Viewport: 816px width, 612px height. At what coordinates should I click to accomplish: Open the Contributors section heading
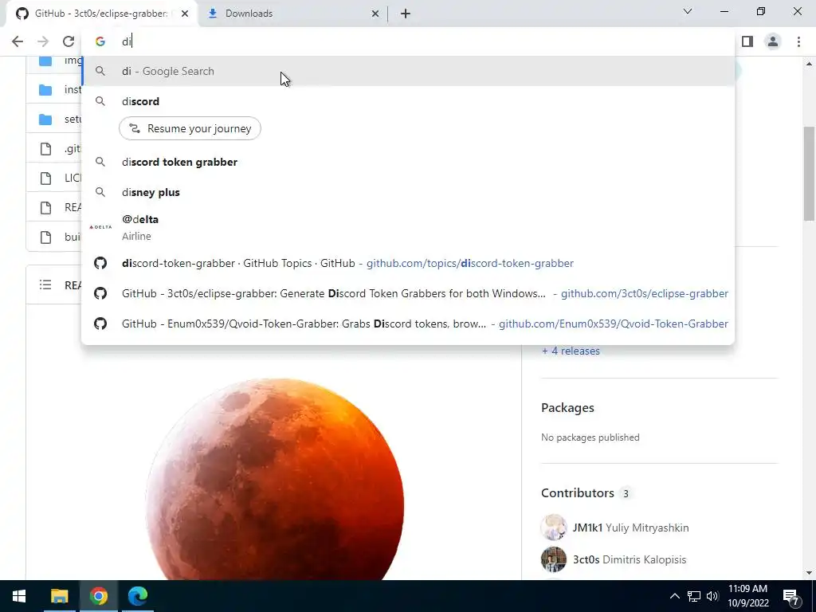click(578, 492)
